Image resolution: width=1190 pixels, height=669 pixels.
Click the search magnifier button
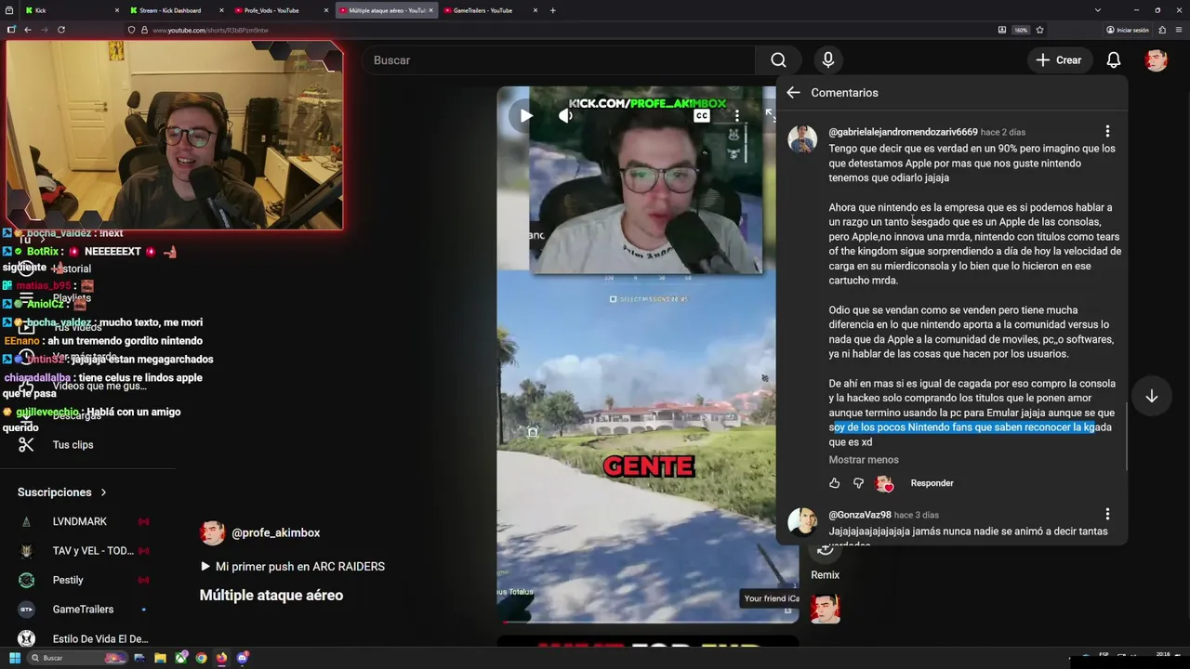pos(778,60)
